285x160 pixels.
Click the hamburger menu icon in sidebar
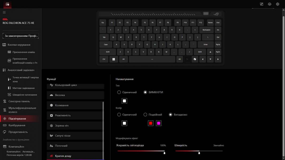coord(4,12)
